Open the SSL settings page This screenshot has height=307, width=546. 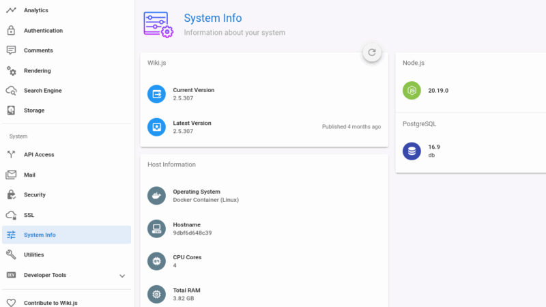click(x=66, y=215)
